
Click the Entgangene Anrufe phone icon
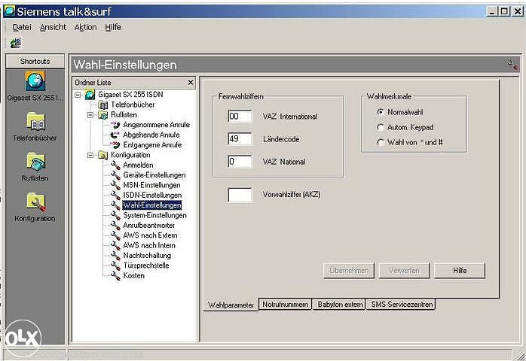[115, 145]
